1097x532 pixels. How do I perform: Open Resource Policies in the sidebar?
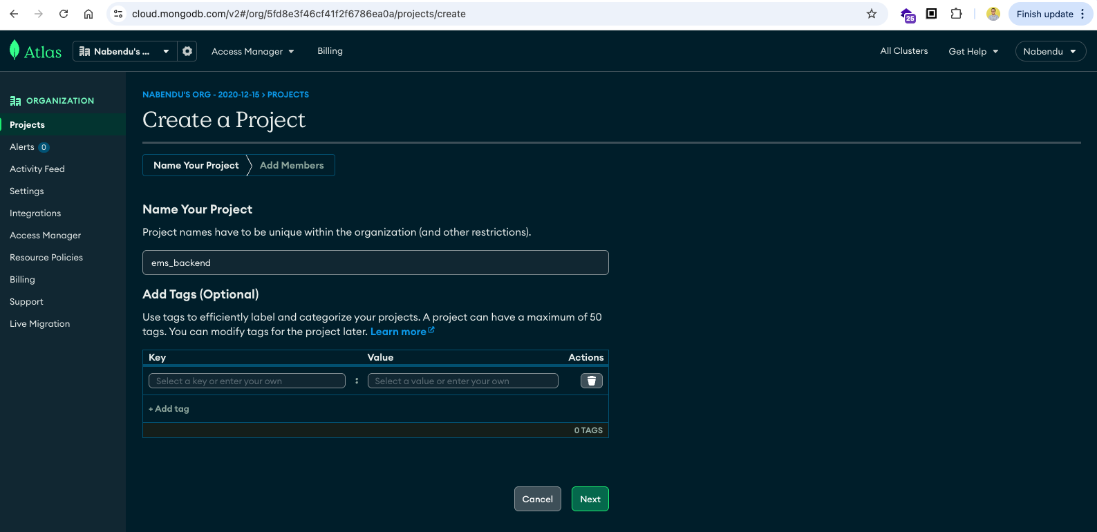click(x=46, y=258)
